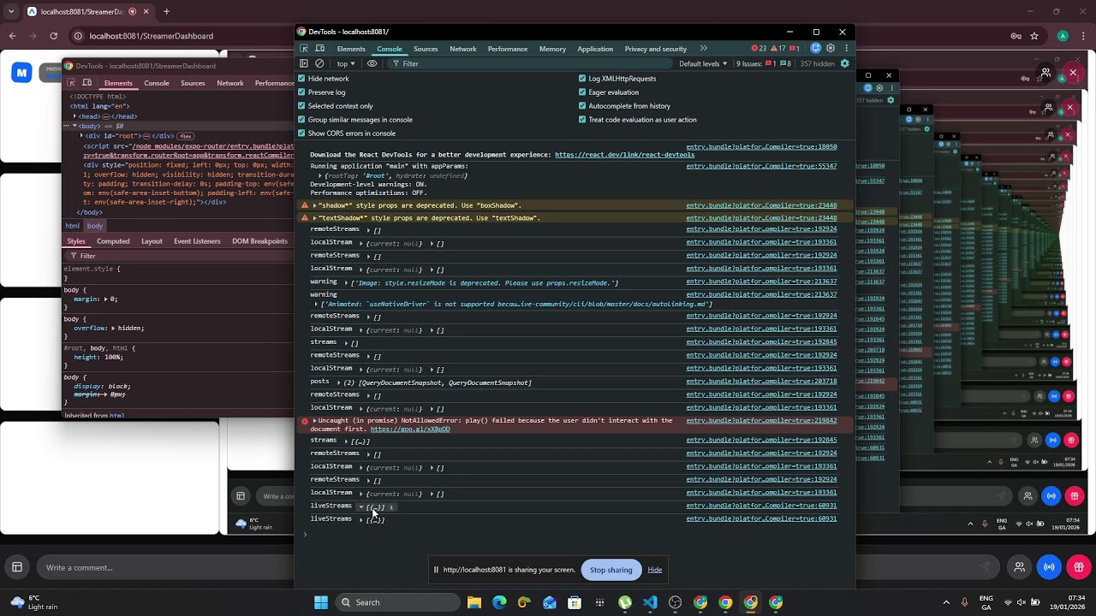The image size is (1096, 616).
Task: Switch to Sources tab in front DevTools
Action: [426, 49]
